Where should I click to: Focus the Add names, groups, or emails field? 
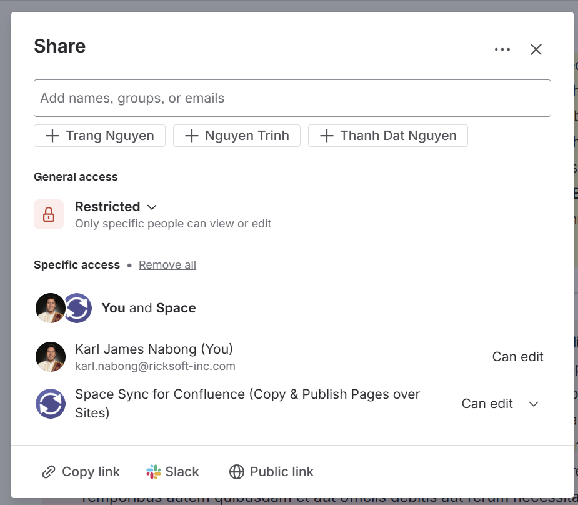coord(292,98)
